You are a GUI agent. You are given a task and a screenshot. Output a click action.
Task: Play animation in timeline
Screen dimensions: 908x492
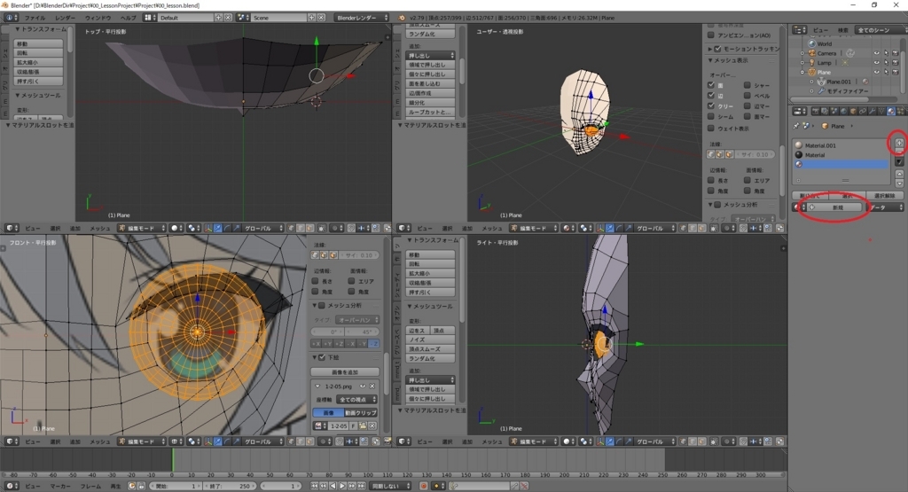pyautogui.click(x=342, y=486)
